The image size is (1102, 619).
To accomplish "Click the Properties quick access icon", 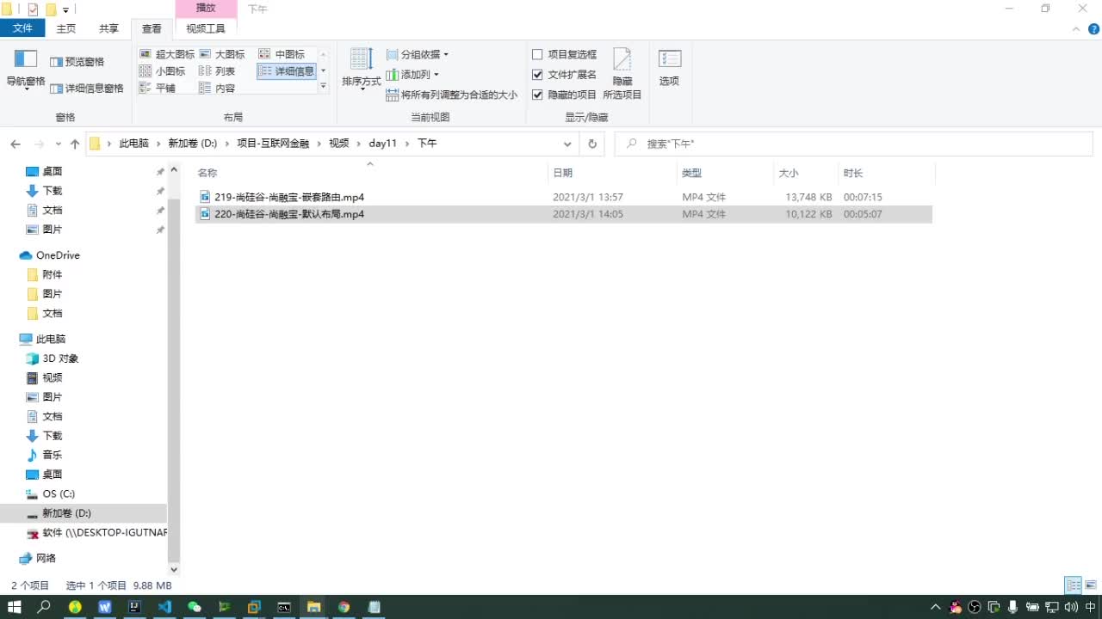I will point(33,9).
